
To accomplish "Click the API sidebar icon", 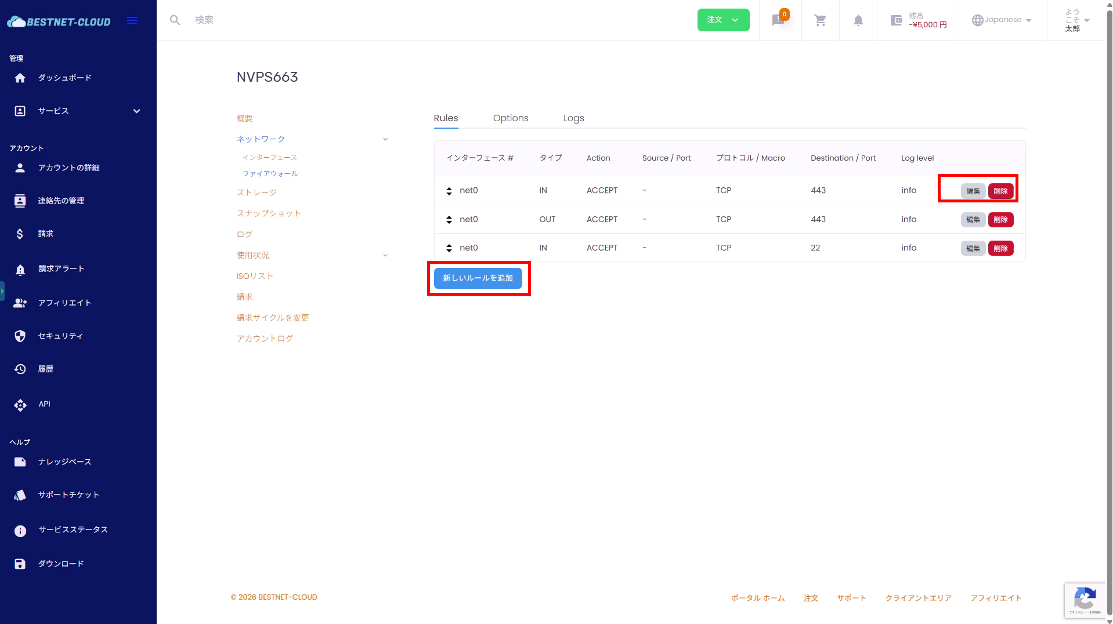I will pos(20,404).
